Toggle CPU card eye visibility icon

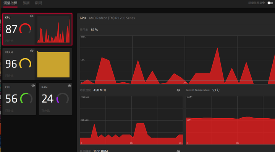click(x=33, y=86)
